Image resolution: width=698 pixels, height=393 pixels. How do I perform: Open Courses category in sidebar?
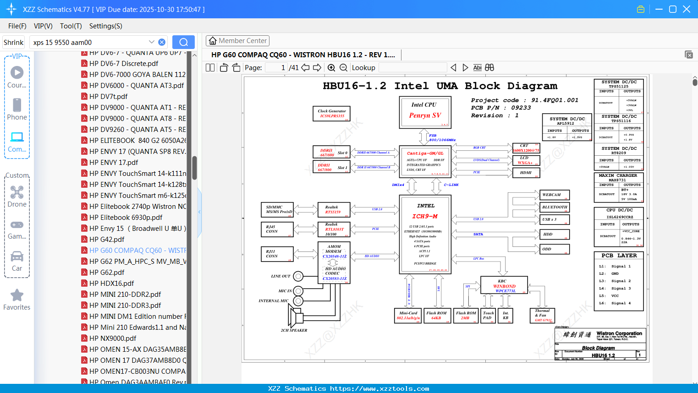[17, 77]
